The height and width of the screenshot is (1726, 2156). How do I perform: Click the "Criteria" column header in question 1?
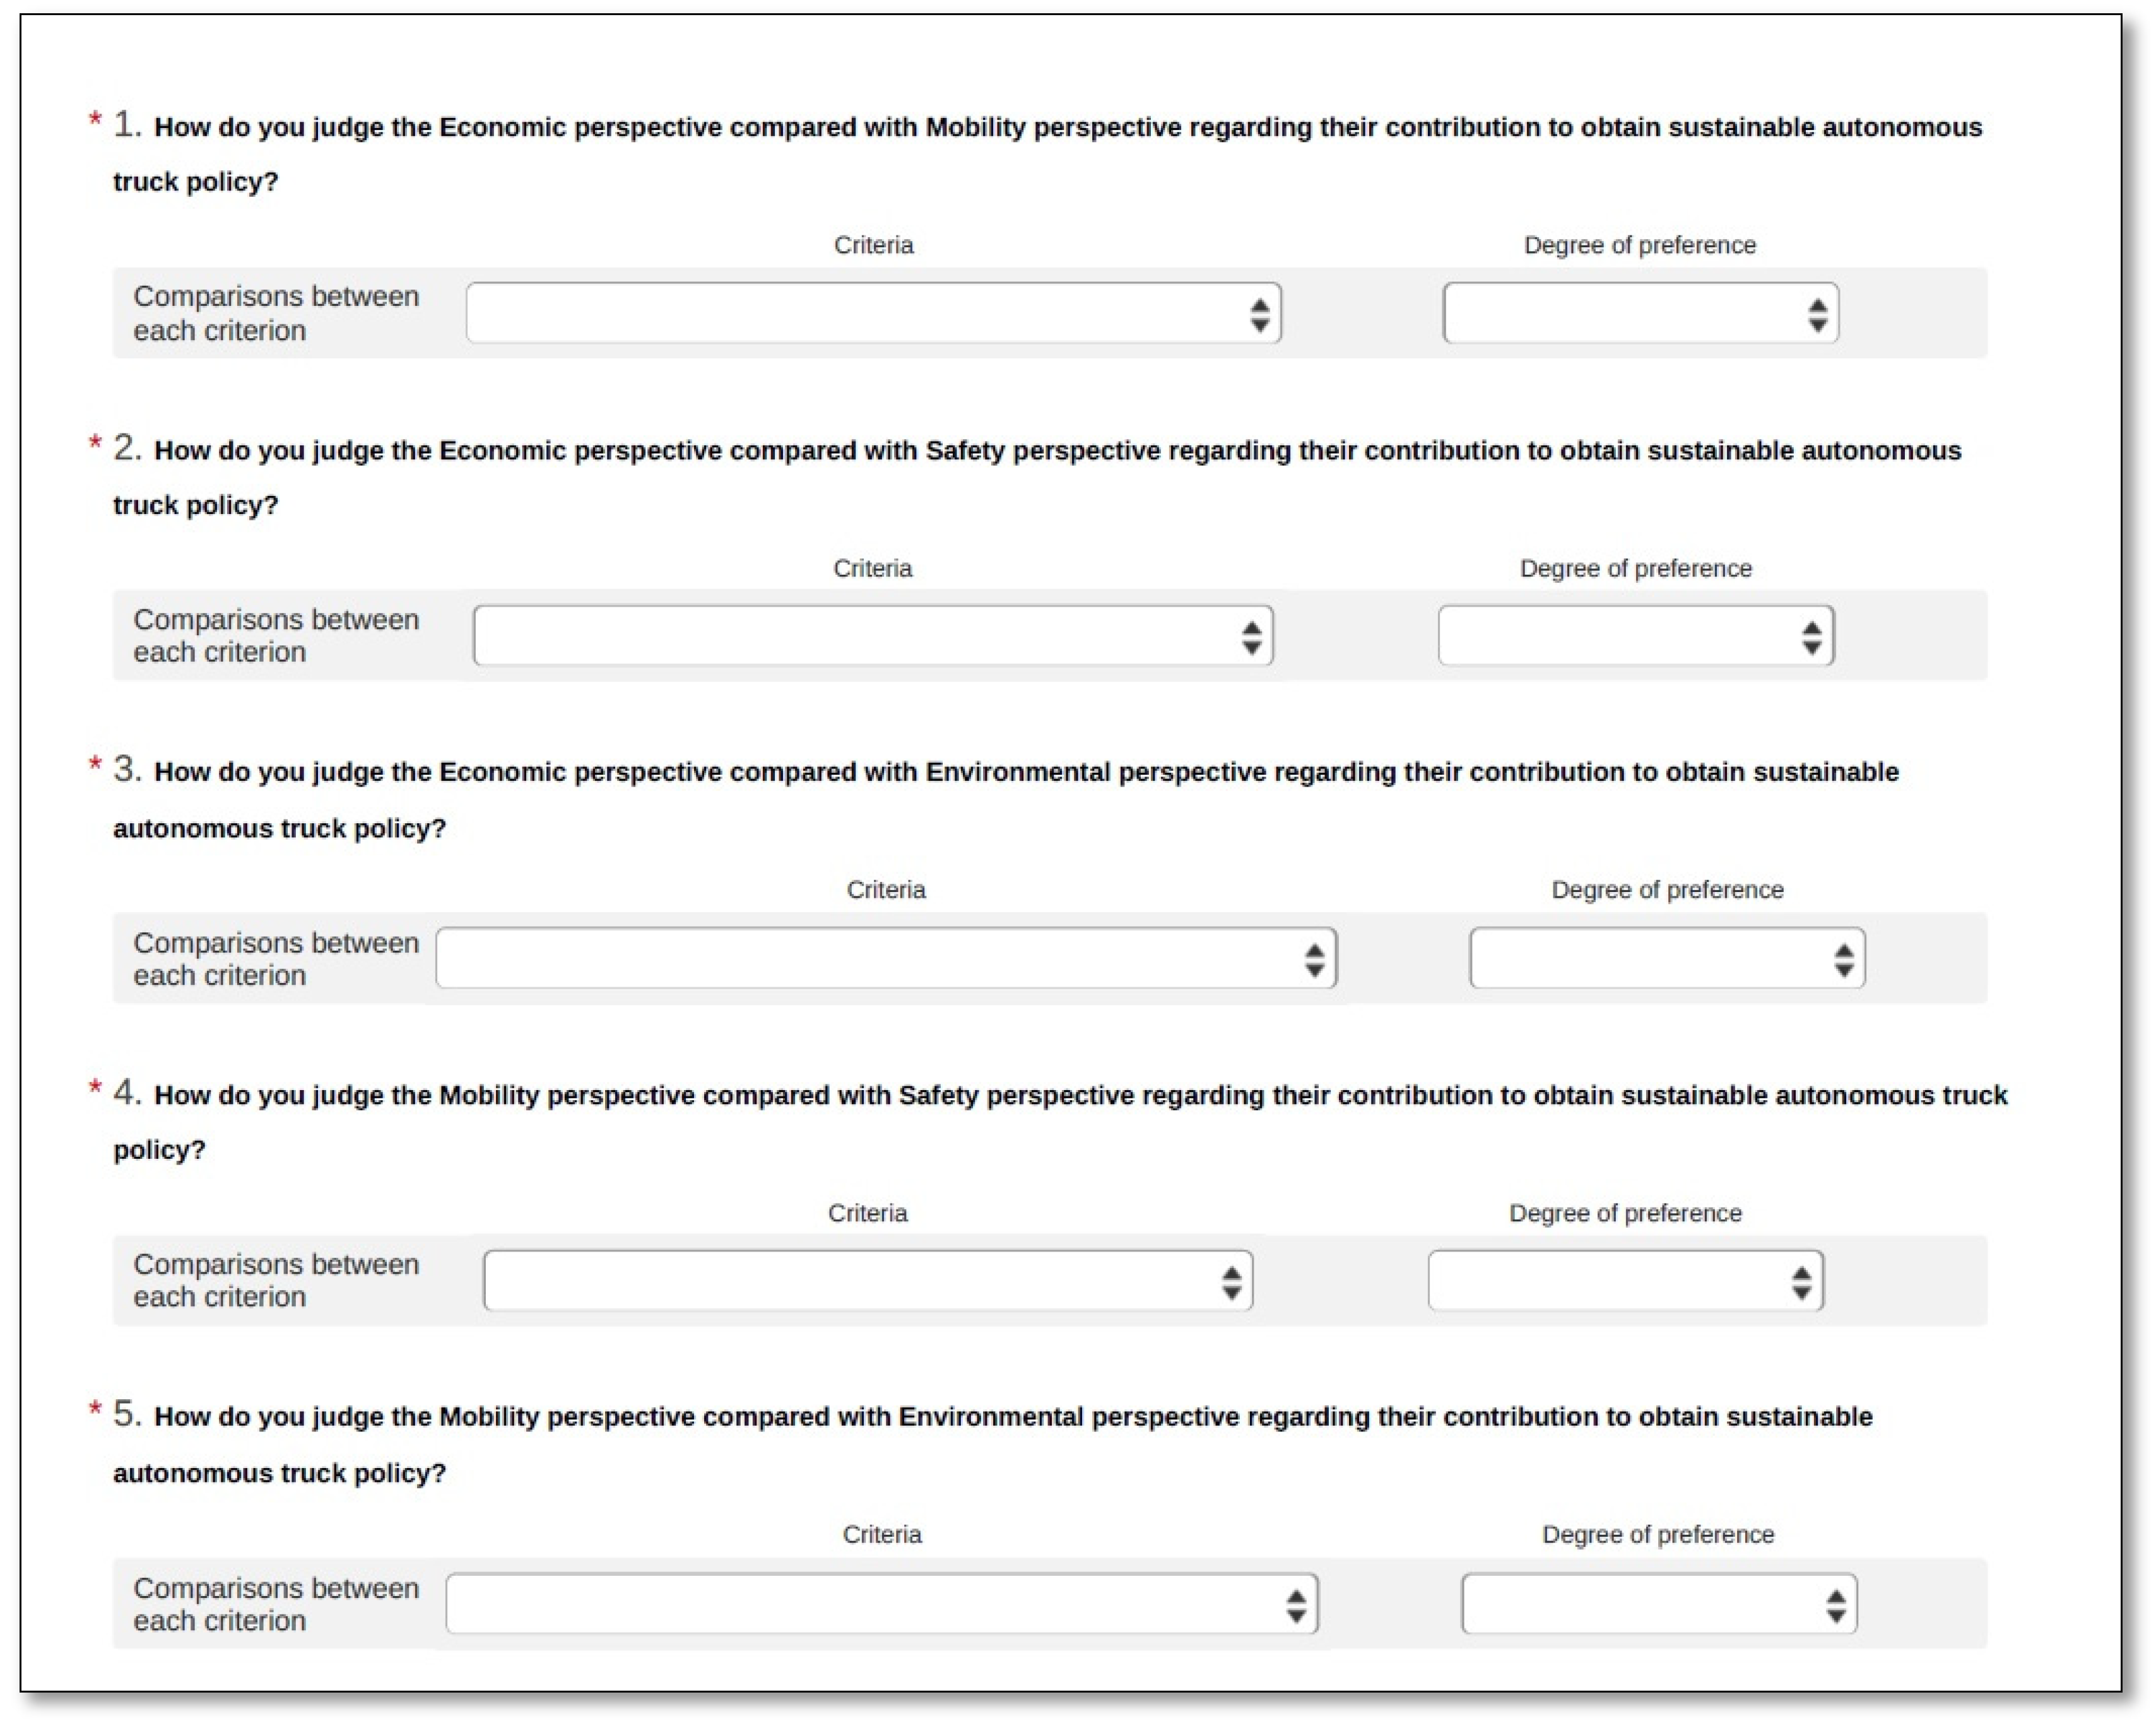click(873, 245)
